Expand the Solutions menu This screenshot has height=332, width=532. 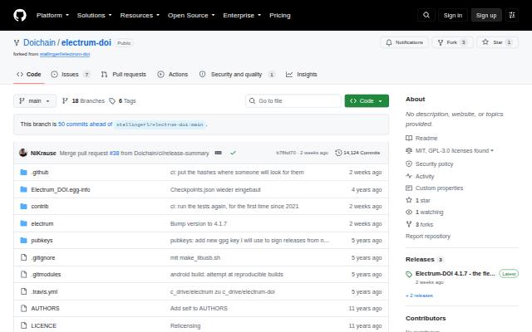94,15
